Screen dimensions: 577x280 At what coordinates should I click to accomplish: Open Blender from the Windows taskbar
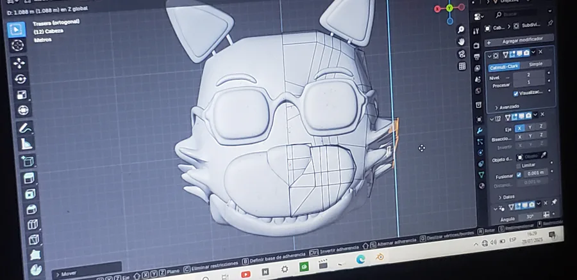pyautogui.click(x=380, y=256)
